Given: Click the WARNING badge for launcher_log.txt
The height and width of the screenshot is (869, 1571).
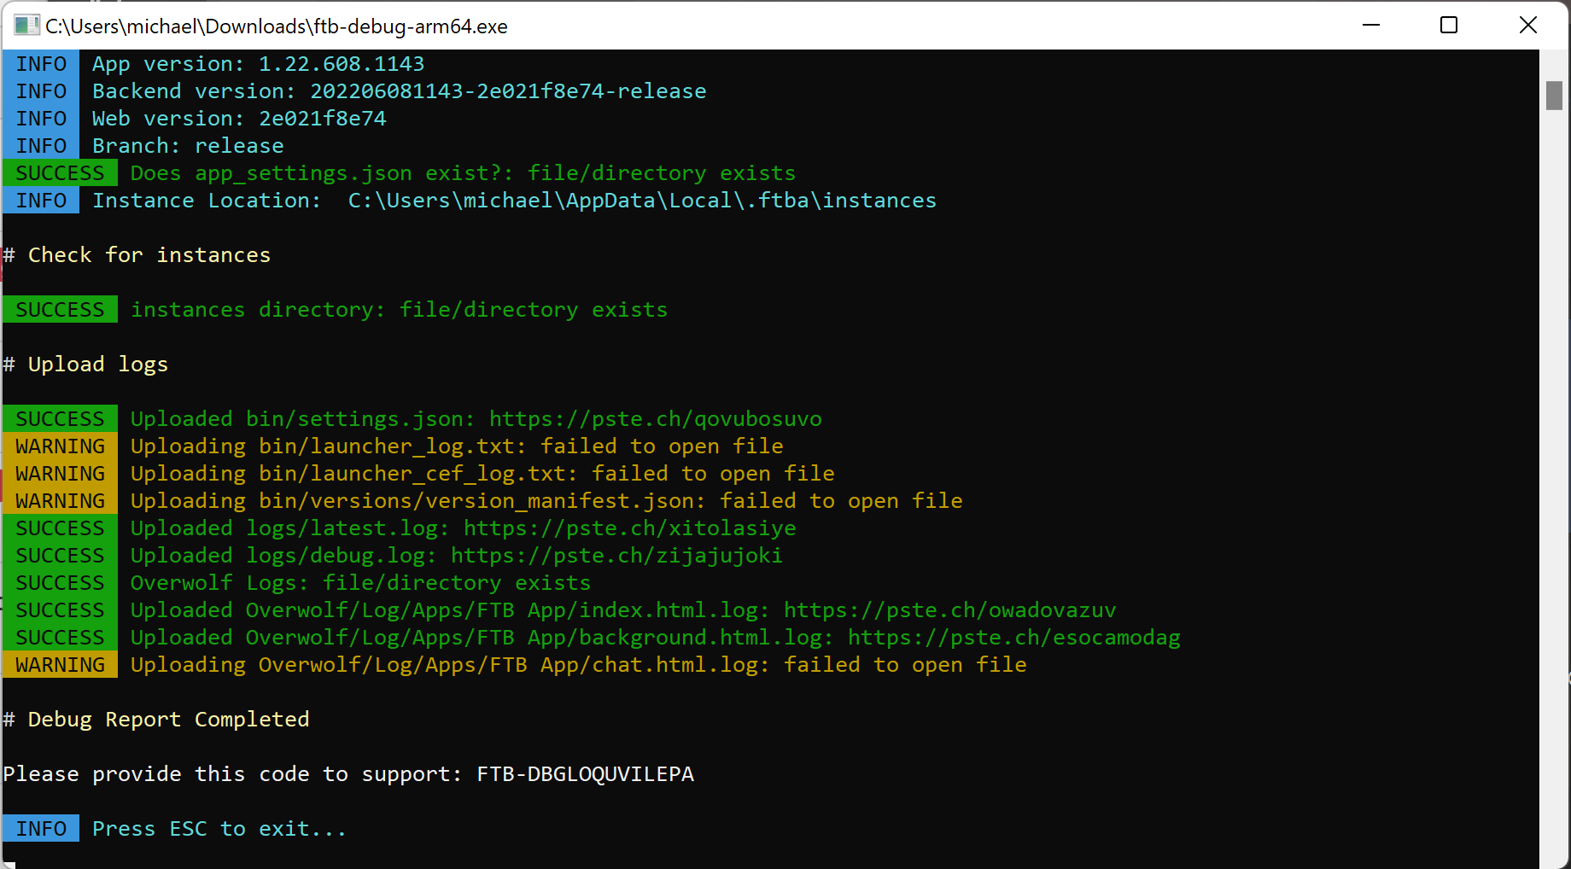Looking at the screenshot, I should pos(60,446).
